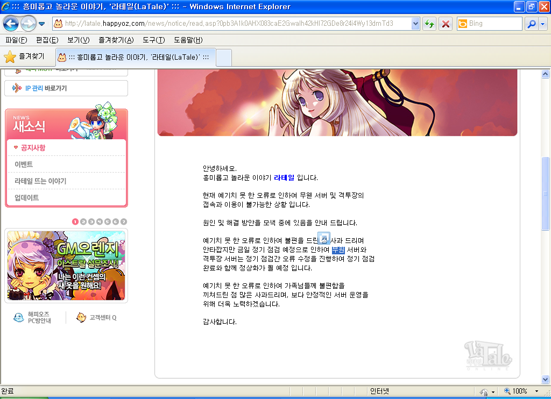
Task: Click the green Refresh arrows icon
Action: pos(429,24)
